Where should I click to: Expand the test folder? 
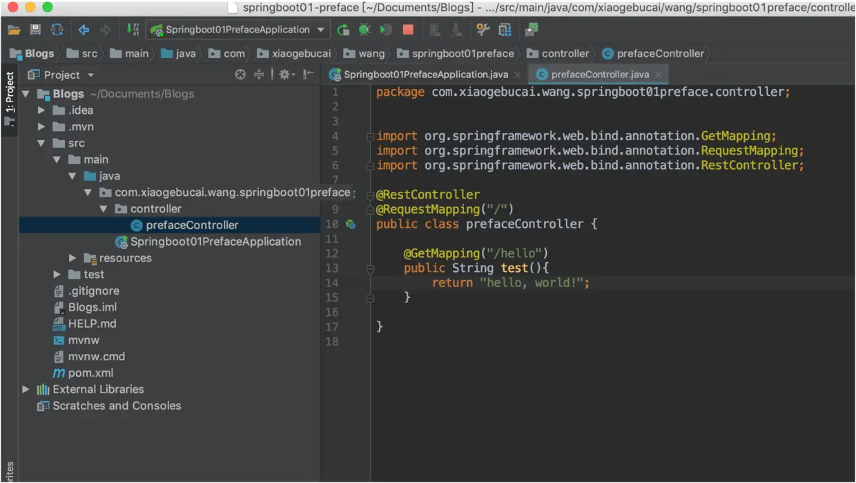click(x=57, y=275)
